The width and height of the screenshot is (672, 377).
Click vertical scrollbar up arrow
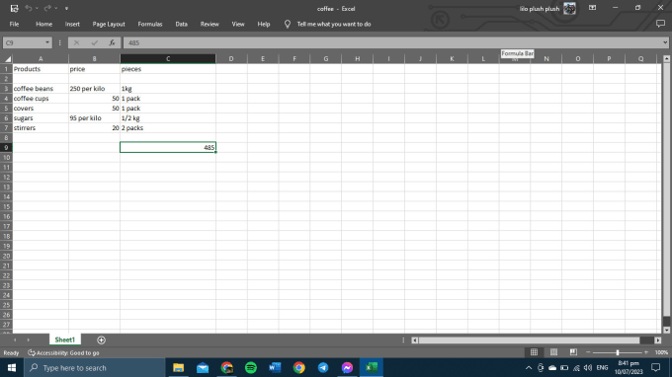click(x=666, y=58)
